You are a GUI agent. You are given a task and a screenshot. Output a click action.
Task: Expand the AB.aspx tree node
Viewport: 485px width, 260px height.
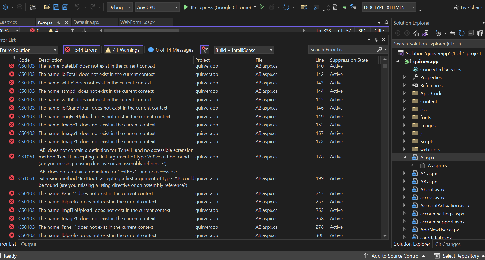404,181
